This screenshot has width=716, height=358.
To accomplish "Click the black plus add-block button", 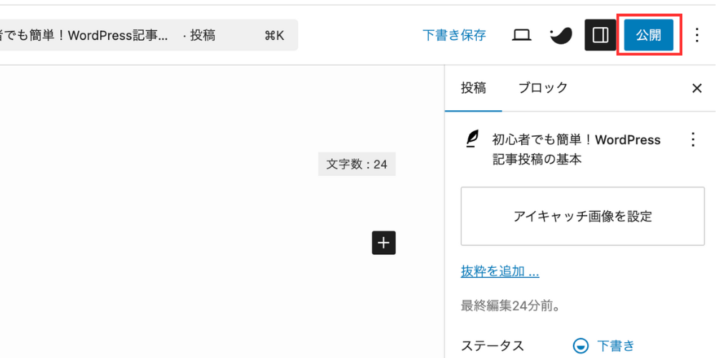I will (x=384, y=243).
